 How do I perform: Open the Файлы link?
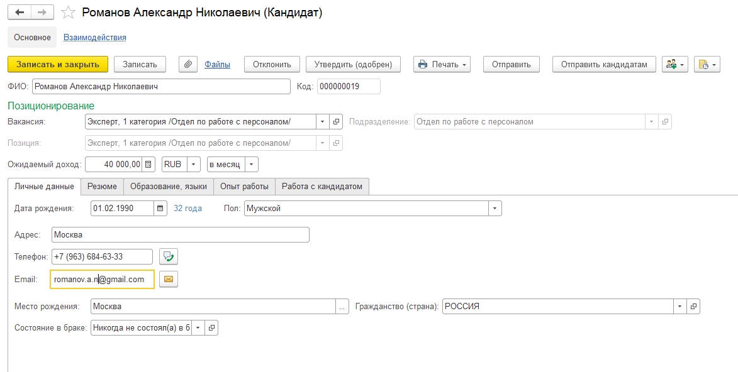pos(217,64)
